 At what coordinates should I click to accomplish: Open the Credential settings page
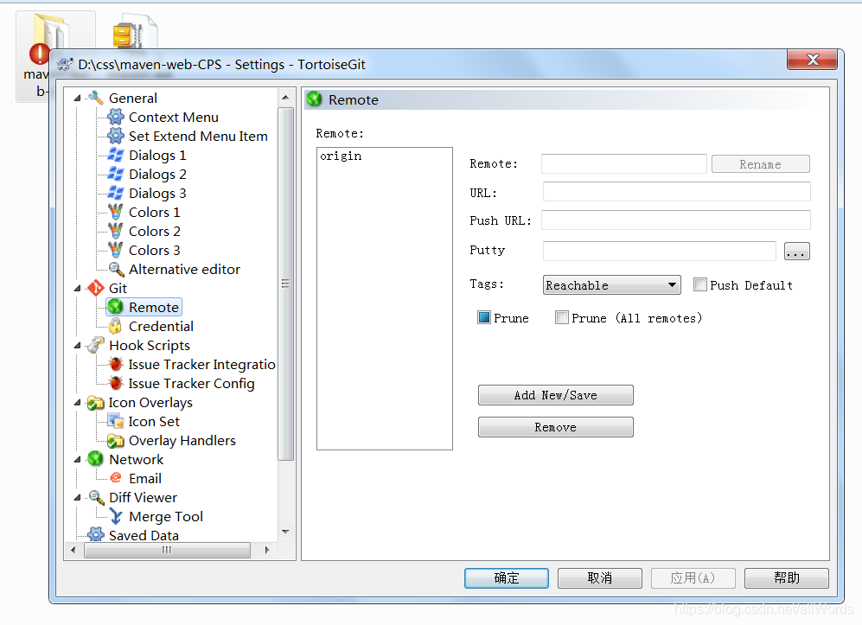161,326
